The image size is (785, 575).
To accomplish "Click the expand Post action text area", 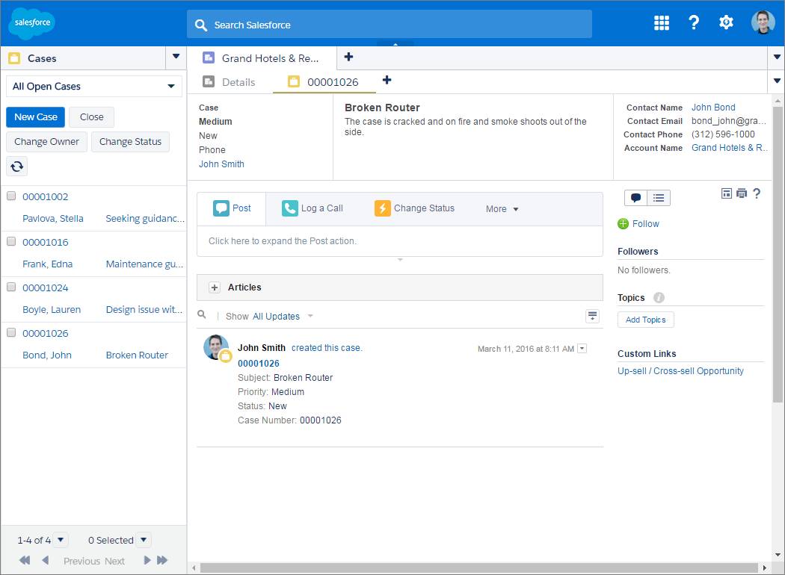I will (399, 241).
